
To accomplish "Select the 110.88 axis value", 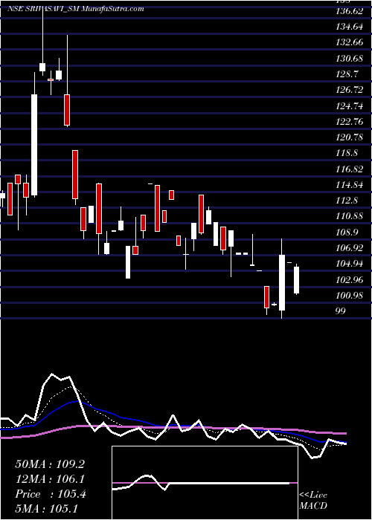I will (350, 216).
